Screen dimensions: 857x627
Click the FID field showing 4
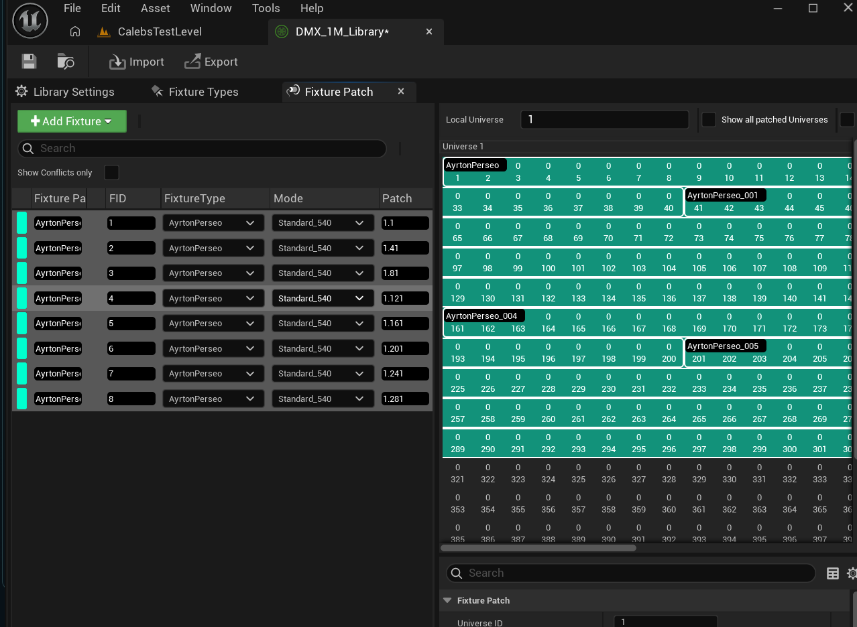click(x=131, y=298)
